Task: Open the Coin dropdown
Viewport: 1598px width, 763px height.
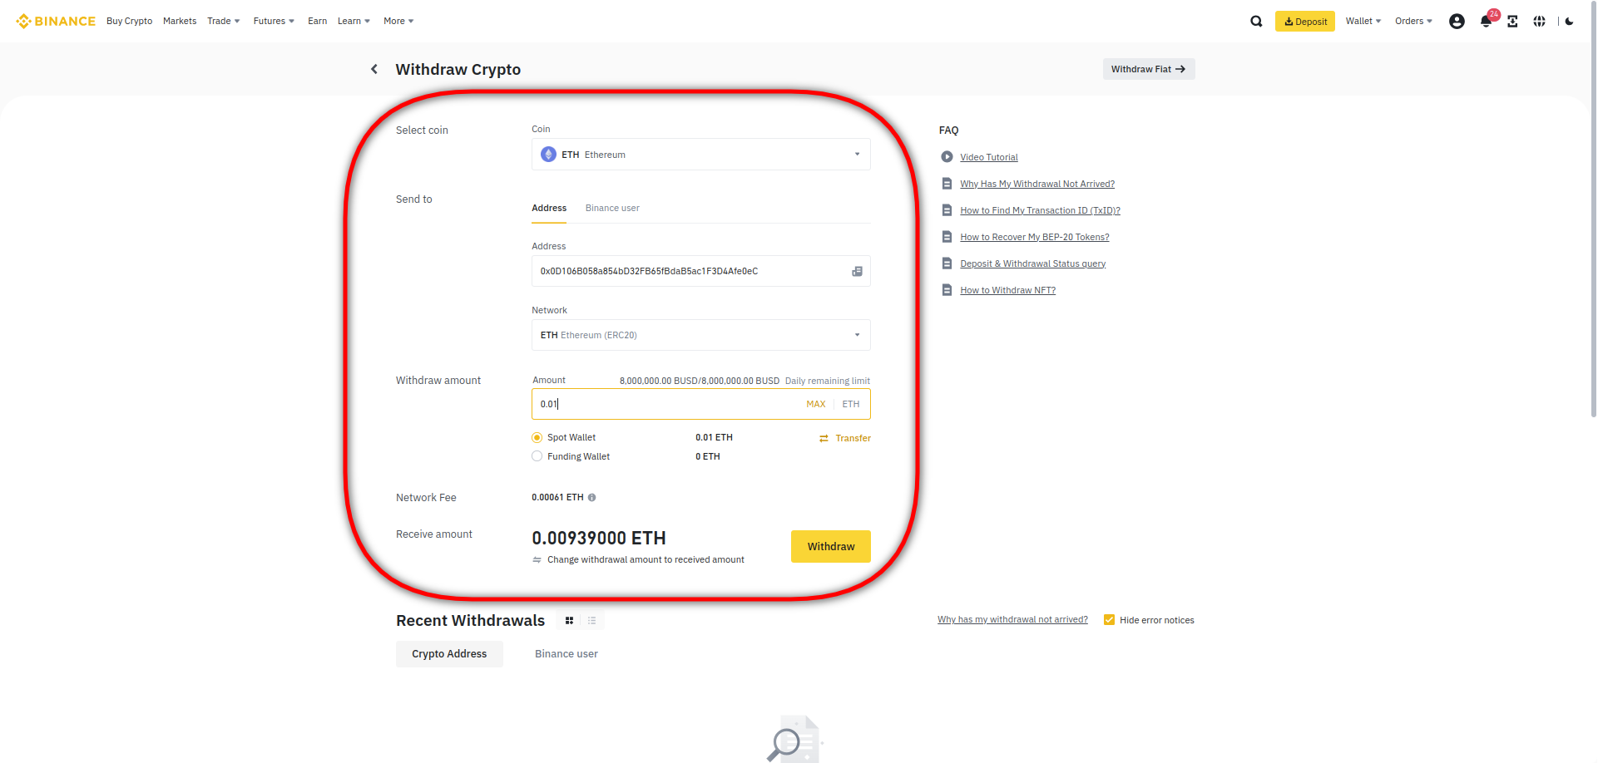Action: point(701,155)
